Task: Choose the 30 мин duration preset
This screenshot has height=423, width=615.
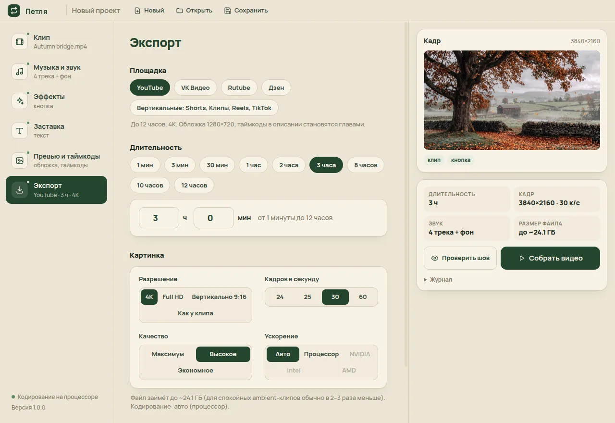Action: pos(217,165)
